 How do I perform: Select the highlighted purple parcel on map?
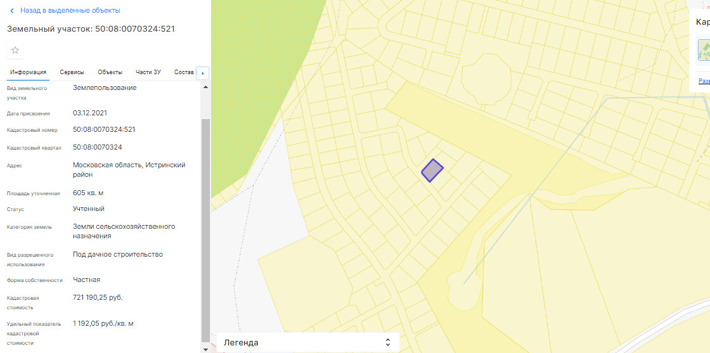point(432,170)
